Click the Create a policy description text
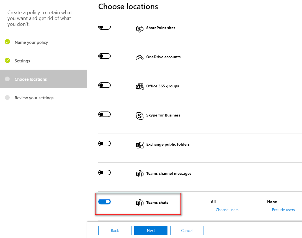 pyautogui.click(x=40, y=18)
